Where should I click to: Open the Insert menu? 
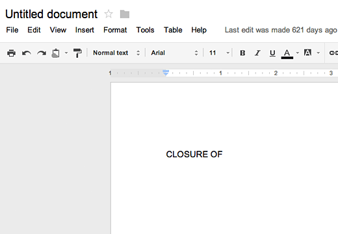(x=84, y=30)
